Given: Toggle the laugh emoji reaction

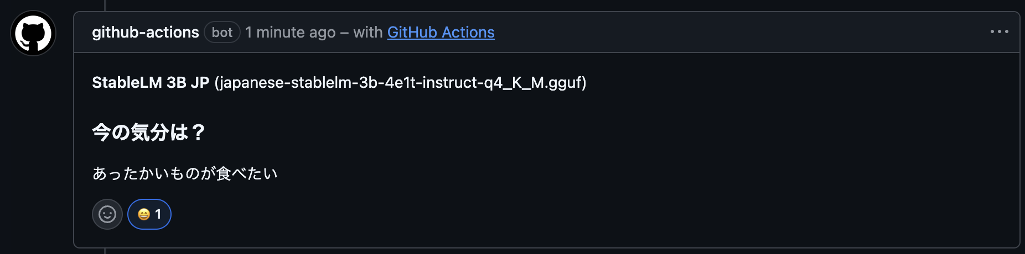Looking at the screenshot, I should click(149, 214).
